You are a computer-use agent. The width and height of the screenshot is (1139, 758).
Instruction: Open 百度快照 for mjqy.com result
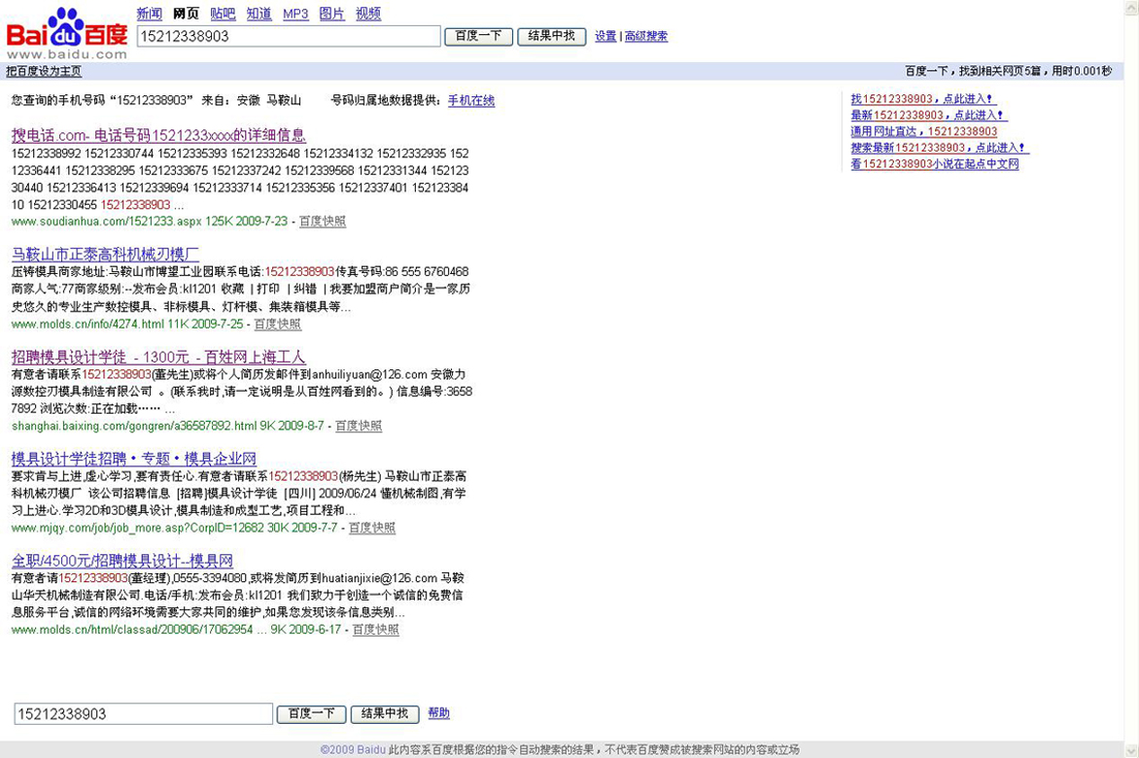coord(372,528)
